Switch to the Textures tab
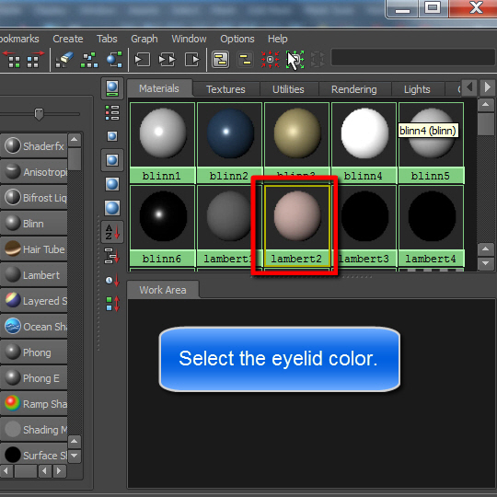This screenshot has height=497, width=497. click(225, 89)
